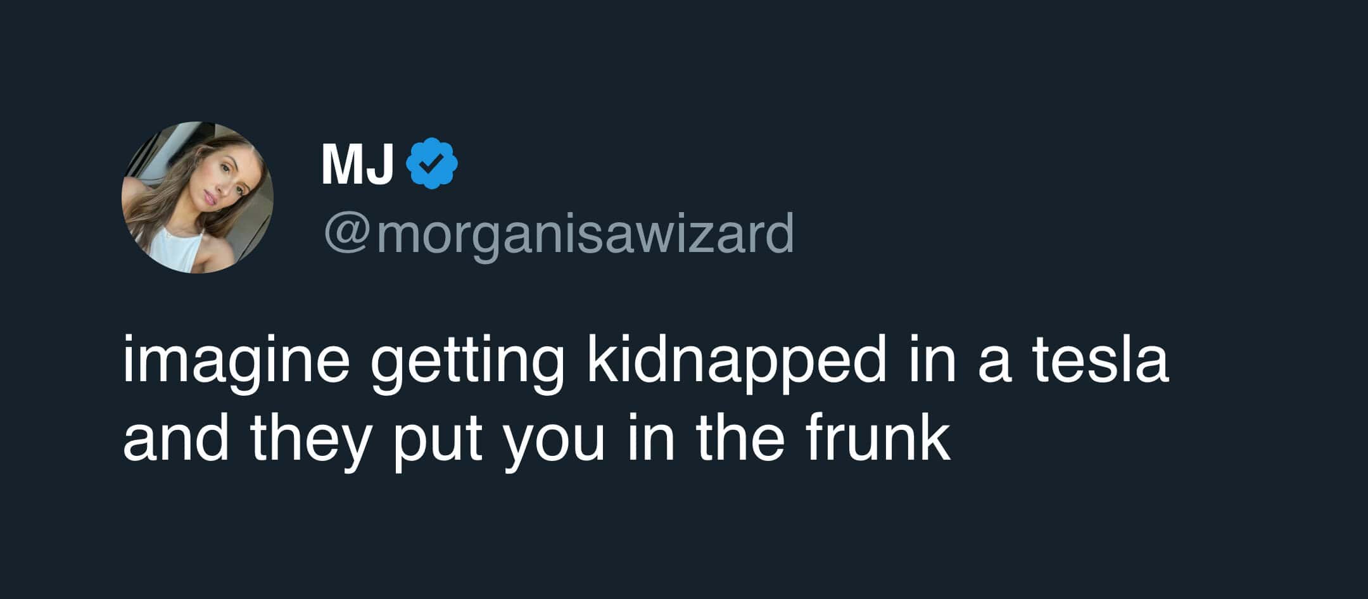The height and width of the screenshot is (599, 1368).
Task: Open the @morganisawizard handle link
Action: pos(559,233)
